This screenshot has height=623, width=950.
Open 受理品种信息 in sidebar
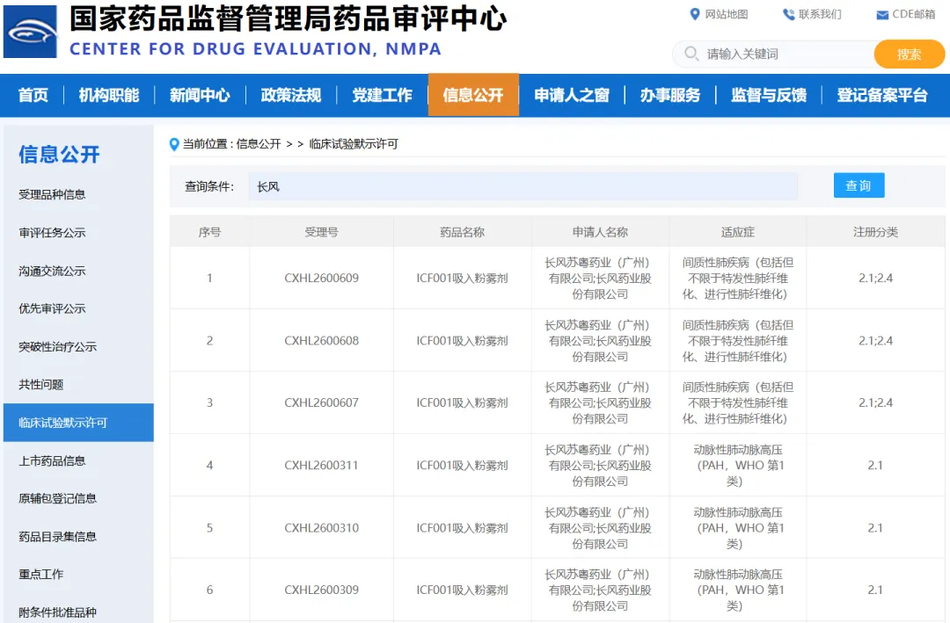point(52,194)
